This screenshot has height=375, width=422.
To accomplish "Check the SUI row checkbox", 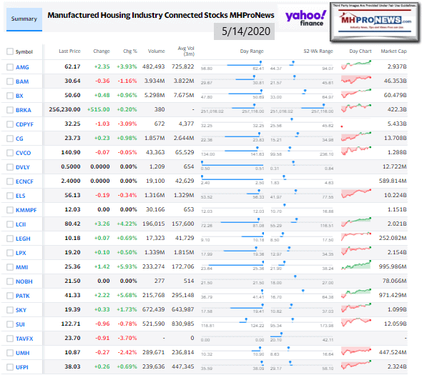I will pos(10,324).
